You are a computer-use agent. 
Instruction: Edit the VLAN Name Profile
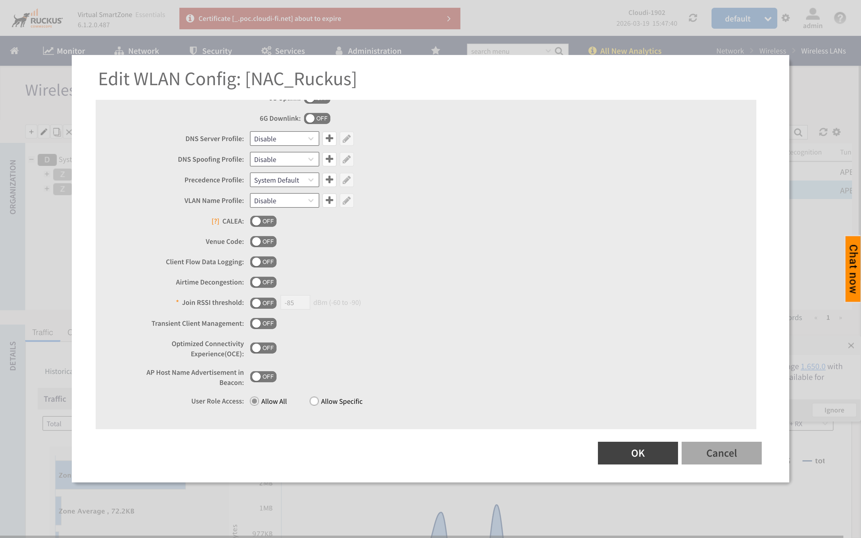pyautogui.click(x=346, y=200)
